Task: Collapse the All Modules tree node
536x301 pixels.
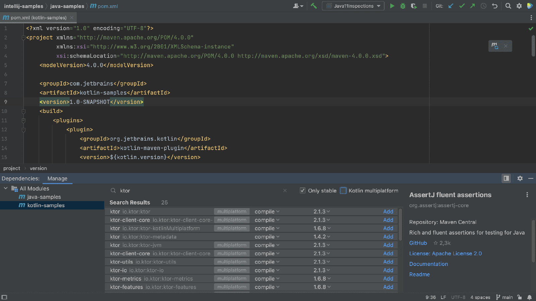Action: pos(6,188)
